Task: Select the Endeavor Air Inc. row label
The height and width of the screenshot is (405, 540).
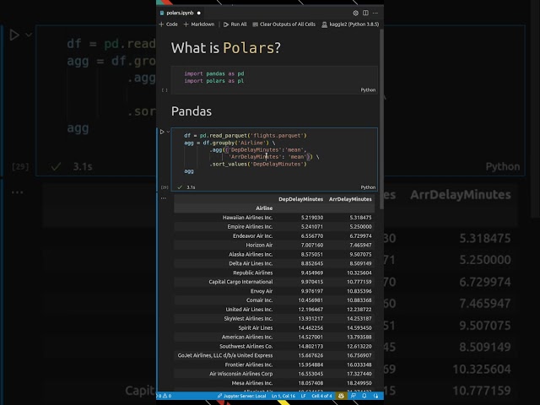Action: click(252, 236)
